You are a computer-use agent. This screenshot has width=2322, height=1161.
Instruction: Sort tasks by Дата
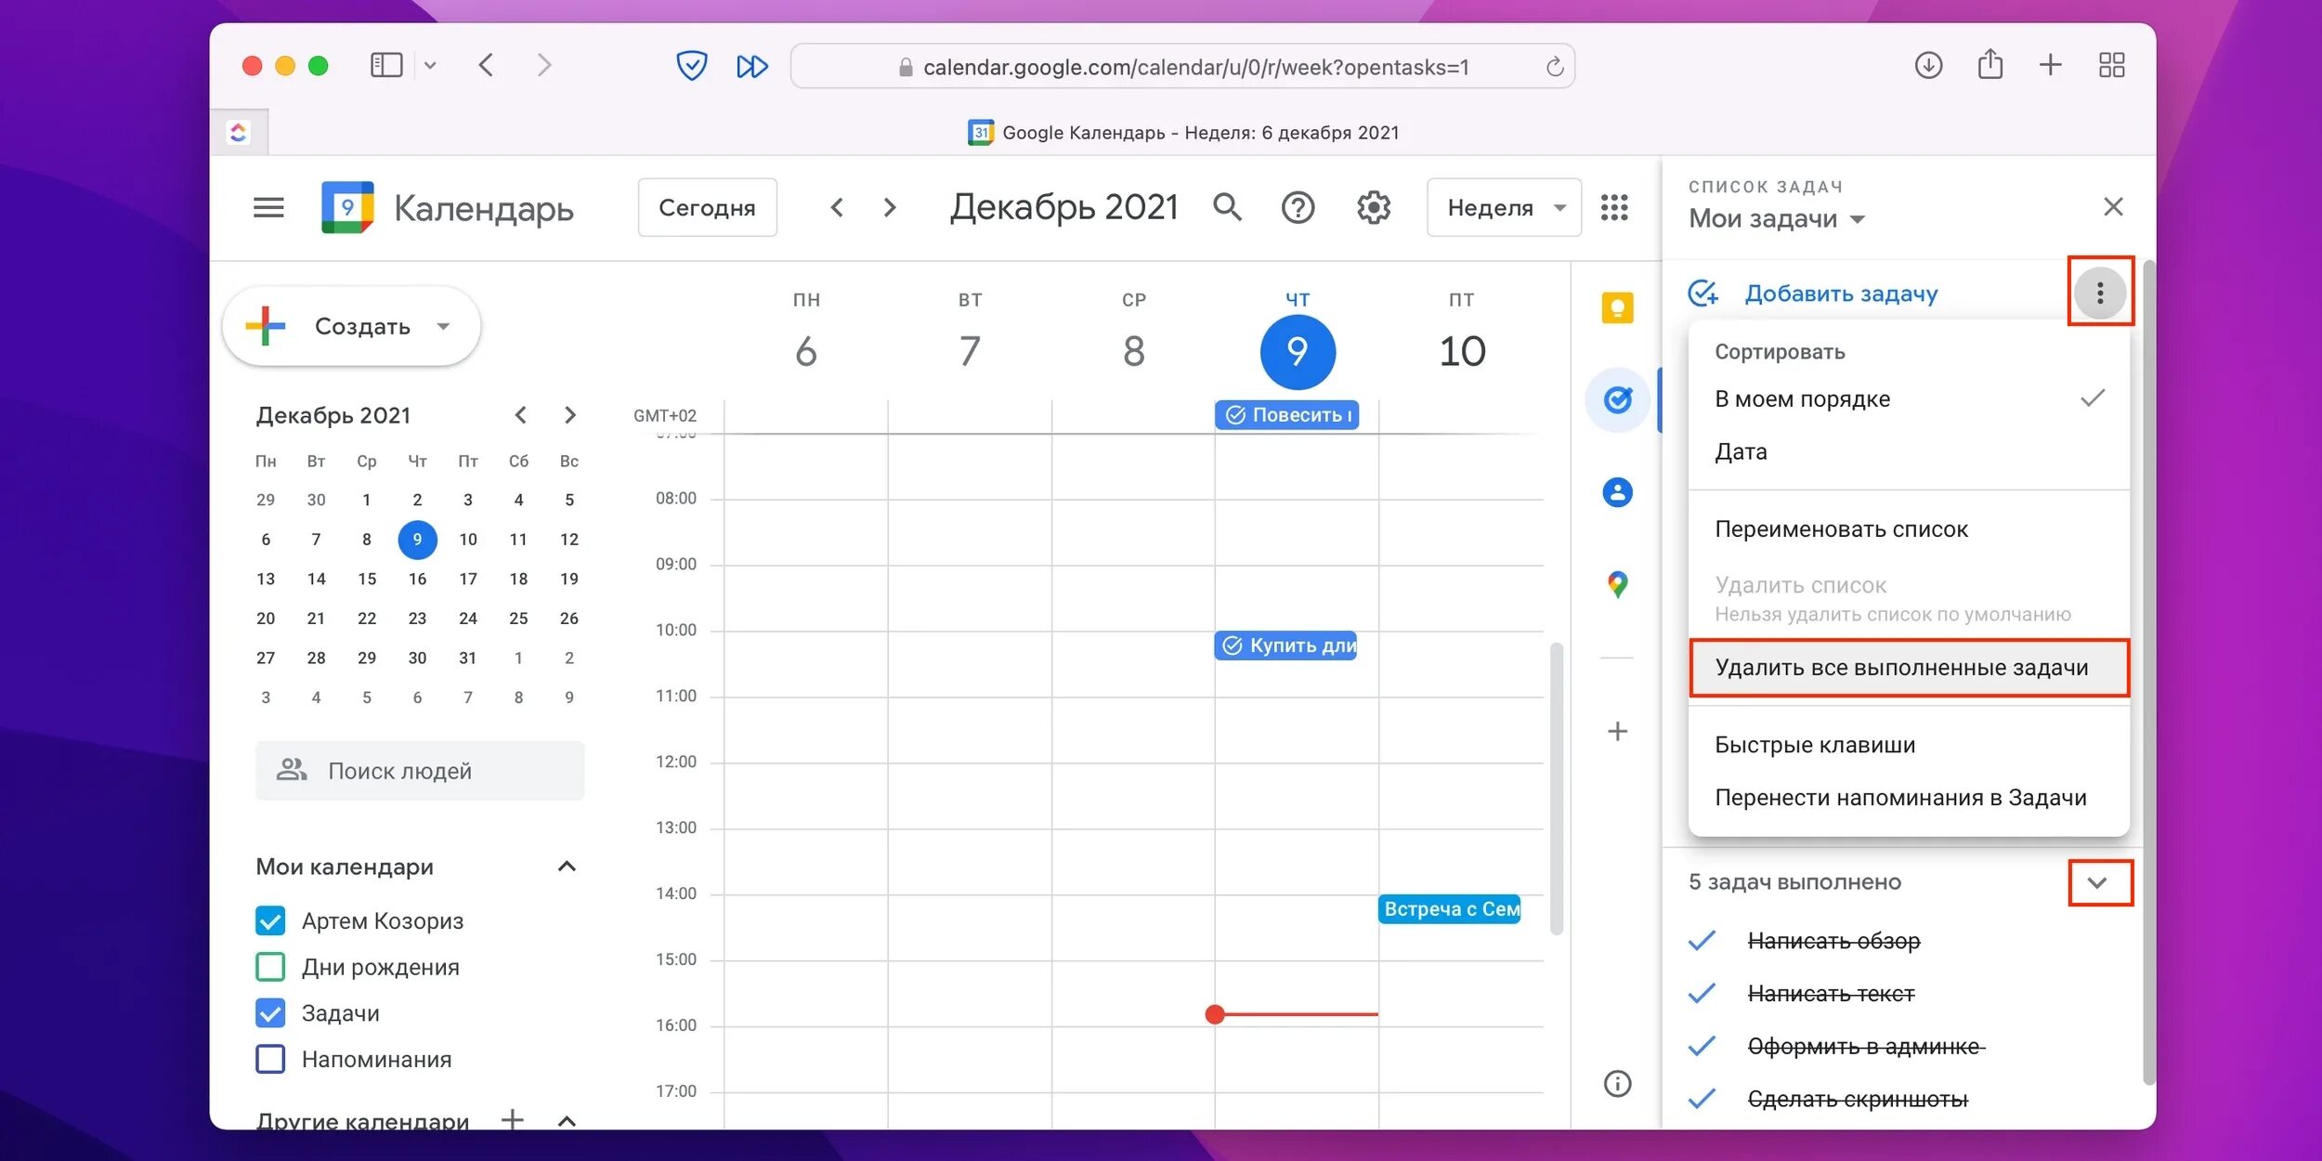point(1908,451)
